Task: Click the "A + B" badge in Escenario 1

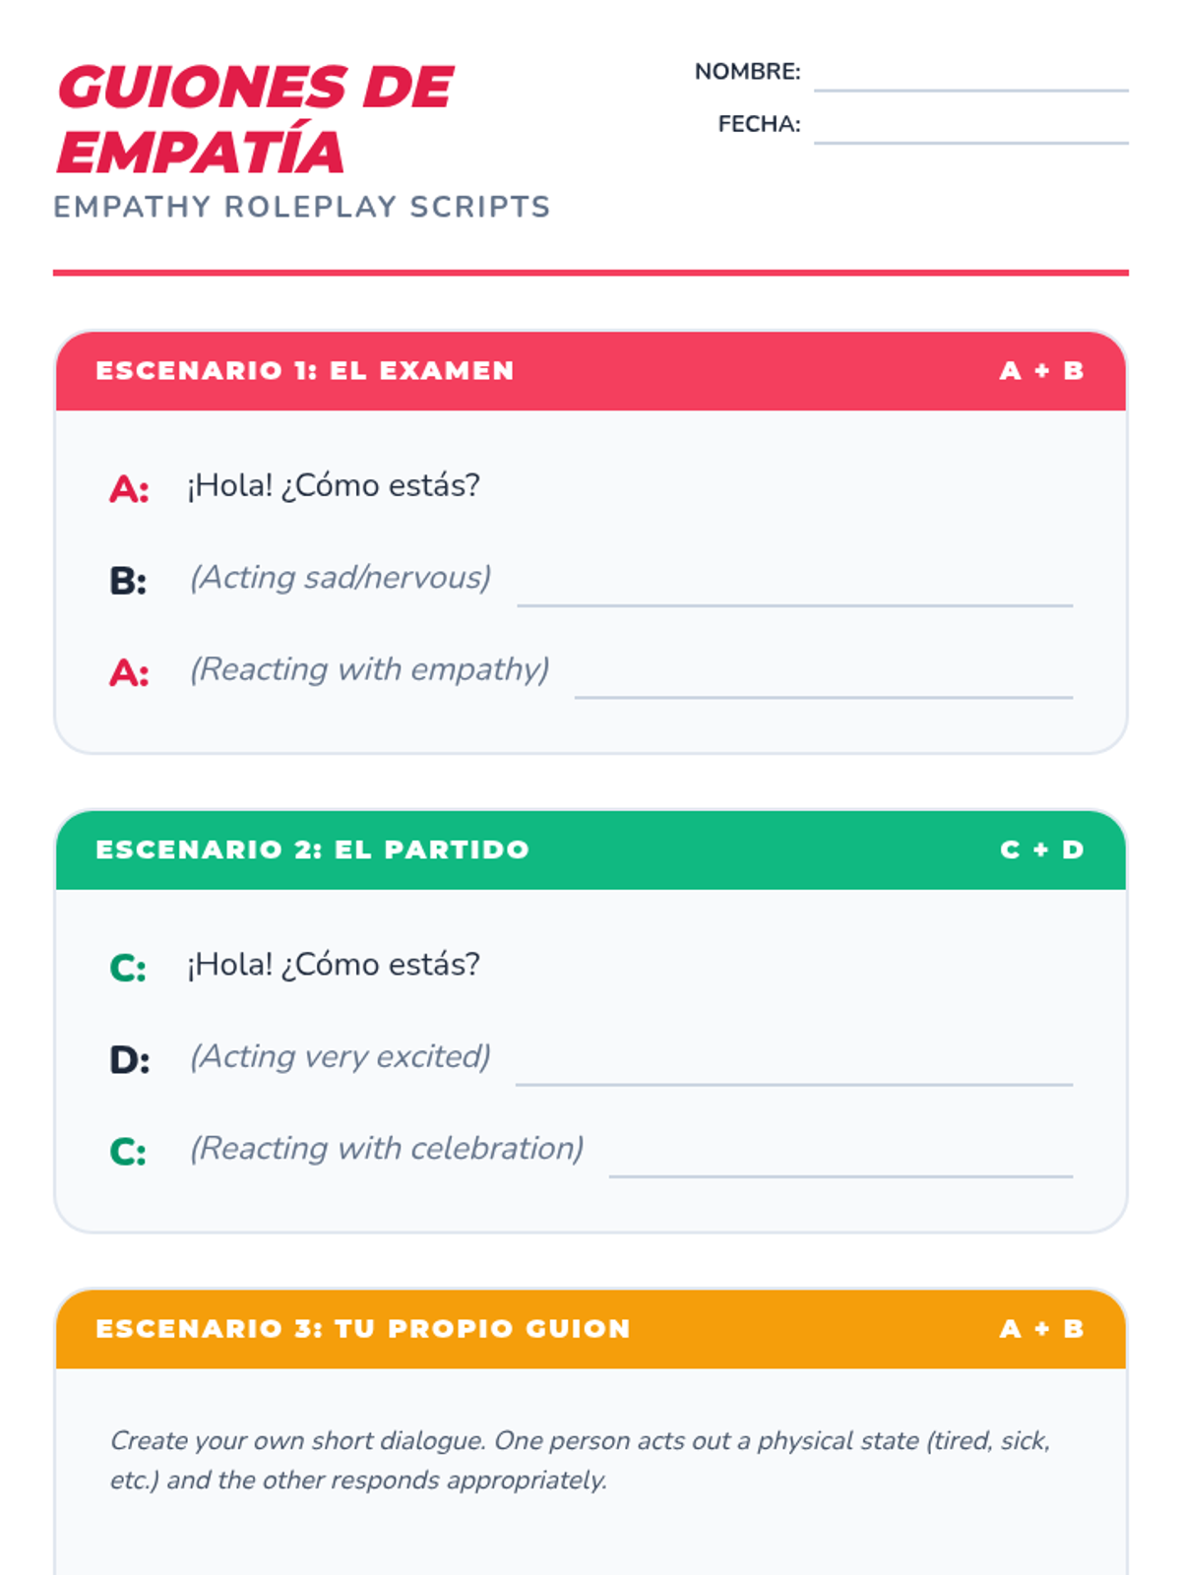Action: click(1041, 371)
